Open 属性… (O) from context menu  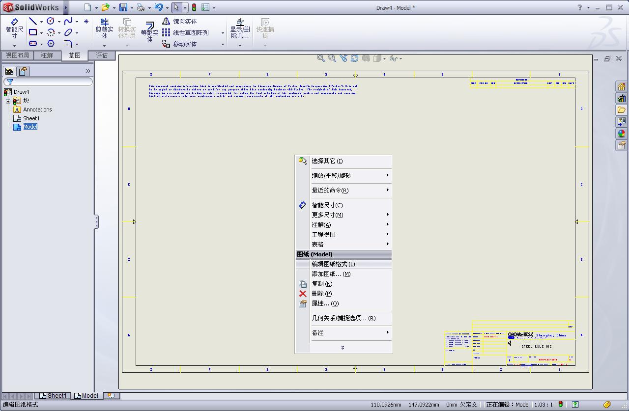343,303
